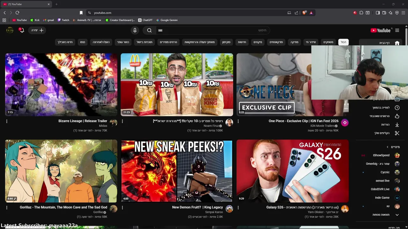408x229 pixels.
Task: Focus the YouTube search field
Action: click(213, 30)
